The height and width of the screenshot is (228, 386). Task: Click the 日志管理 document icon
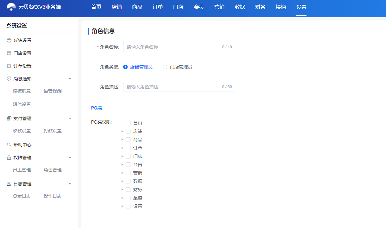point(9,184)
